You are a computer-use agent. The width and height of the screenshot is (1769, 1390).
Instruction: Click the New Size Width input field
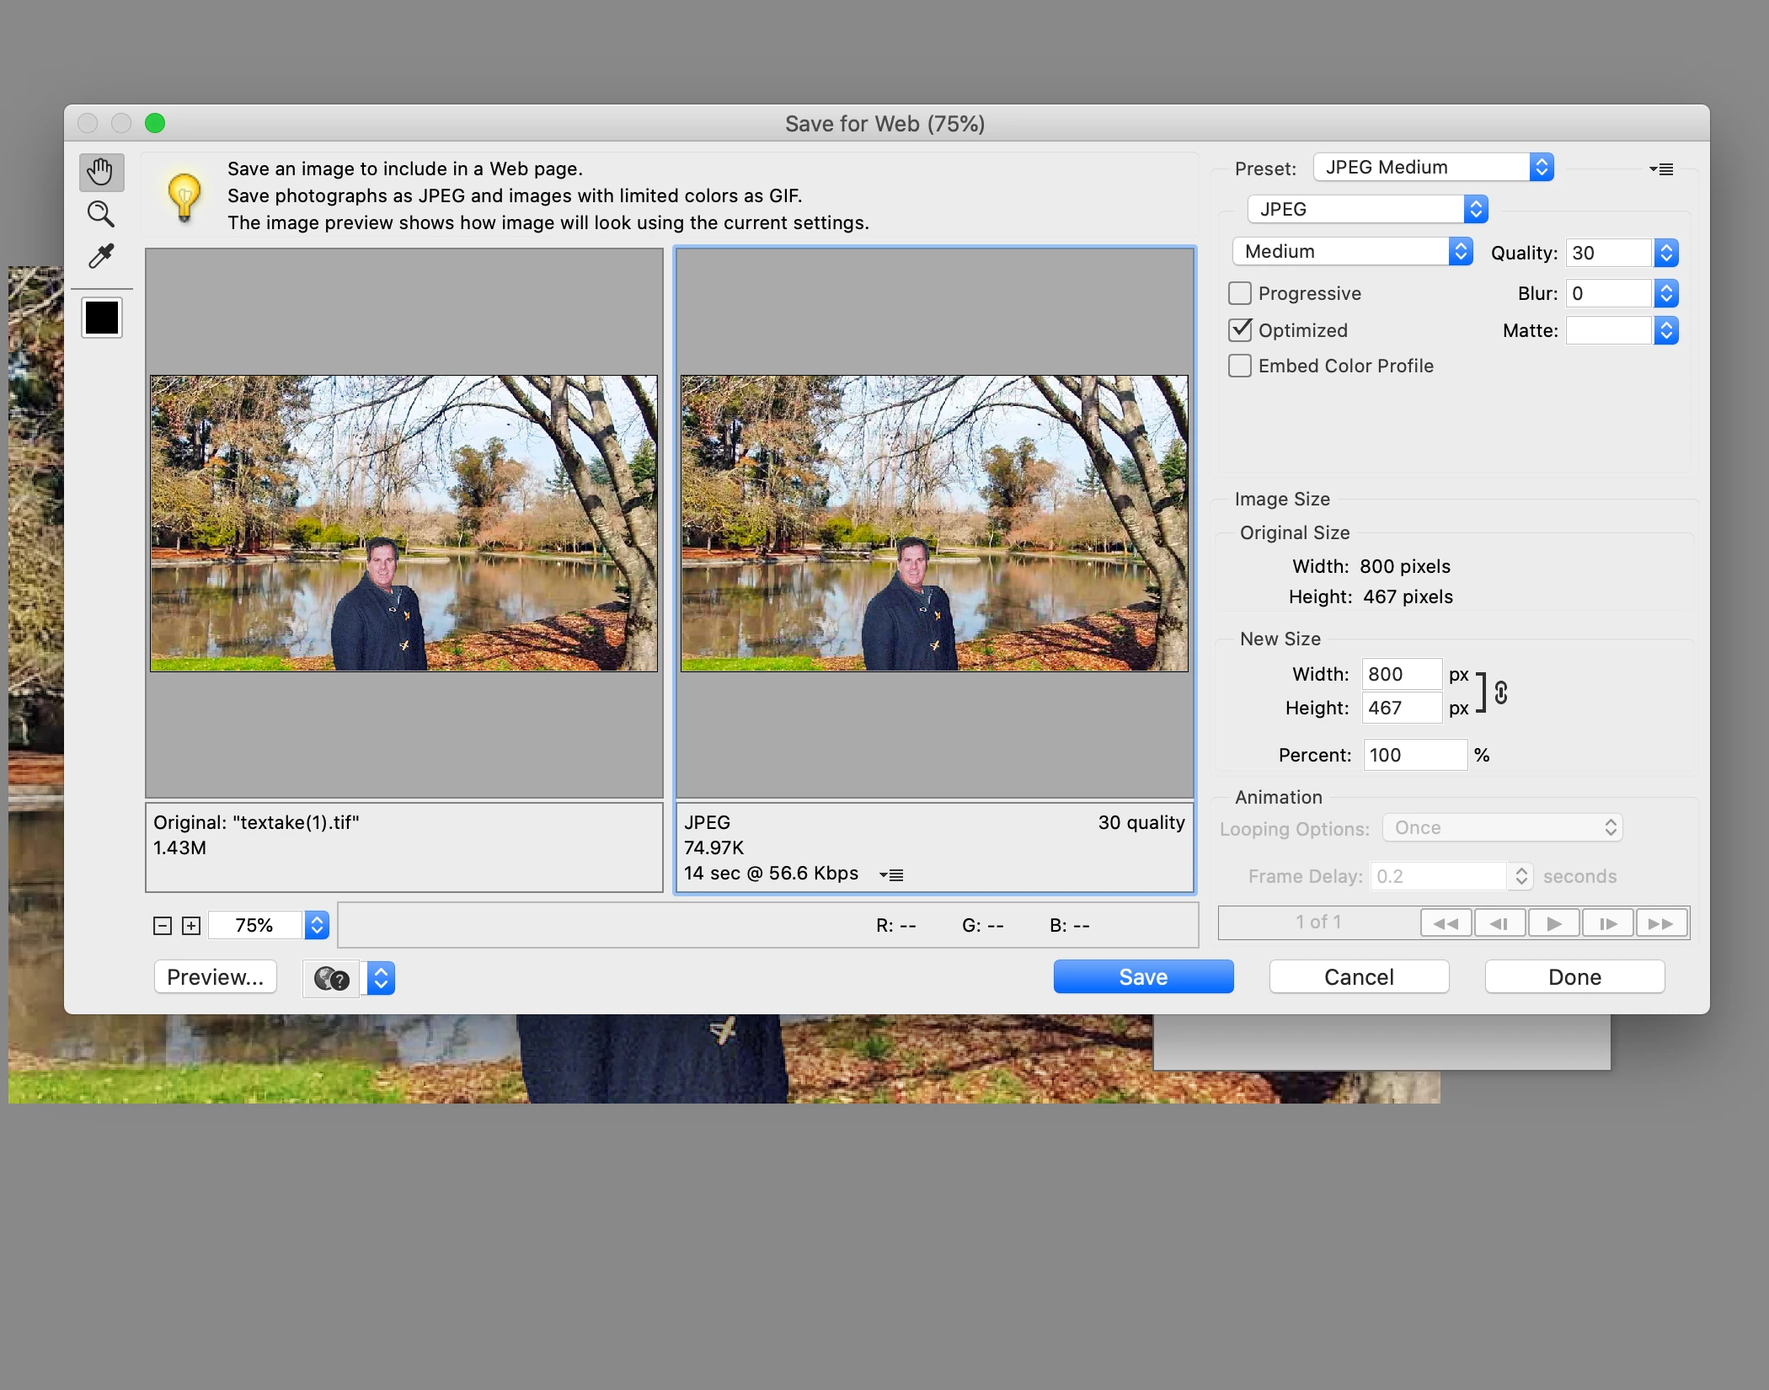pyautogui.click(x=1402, y=674)
